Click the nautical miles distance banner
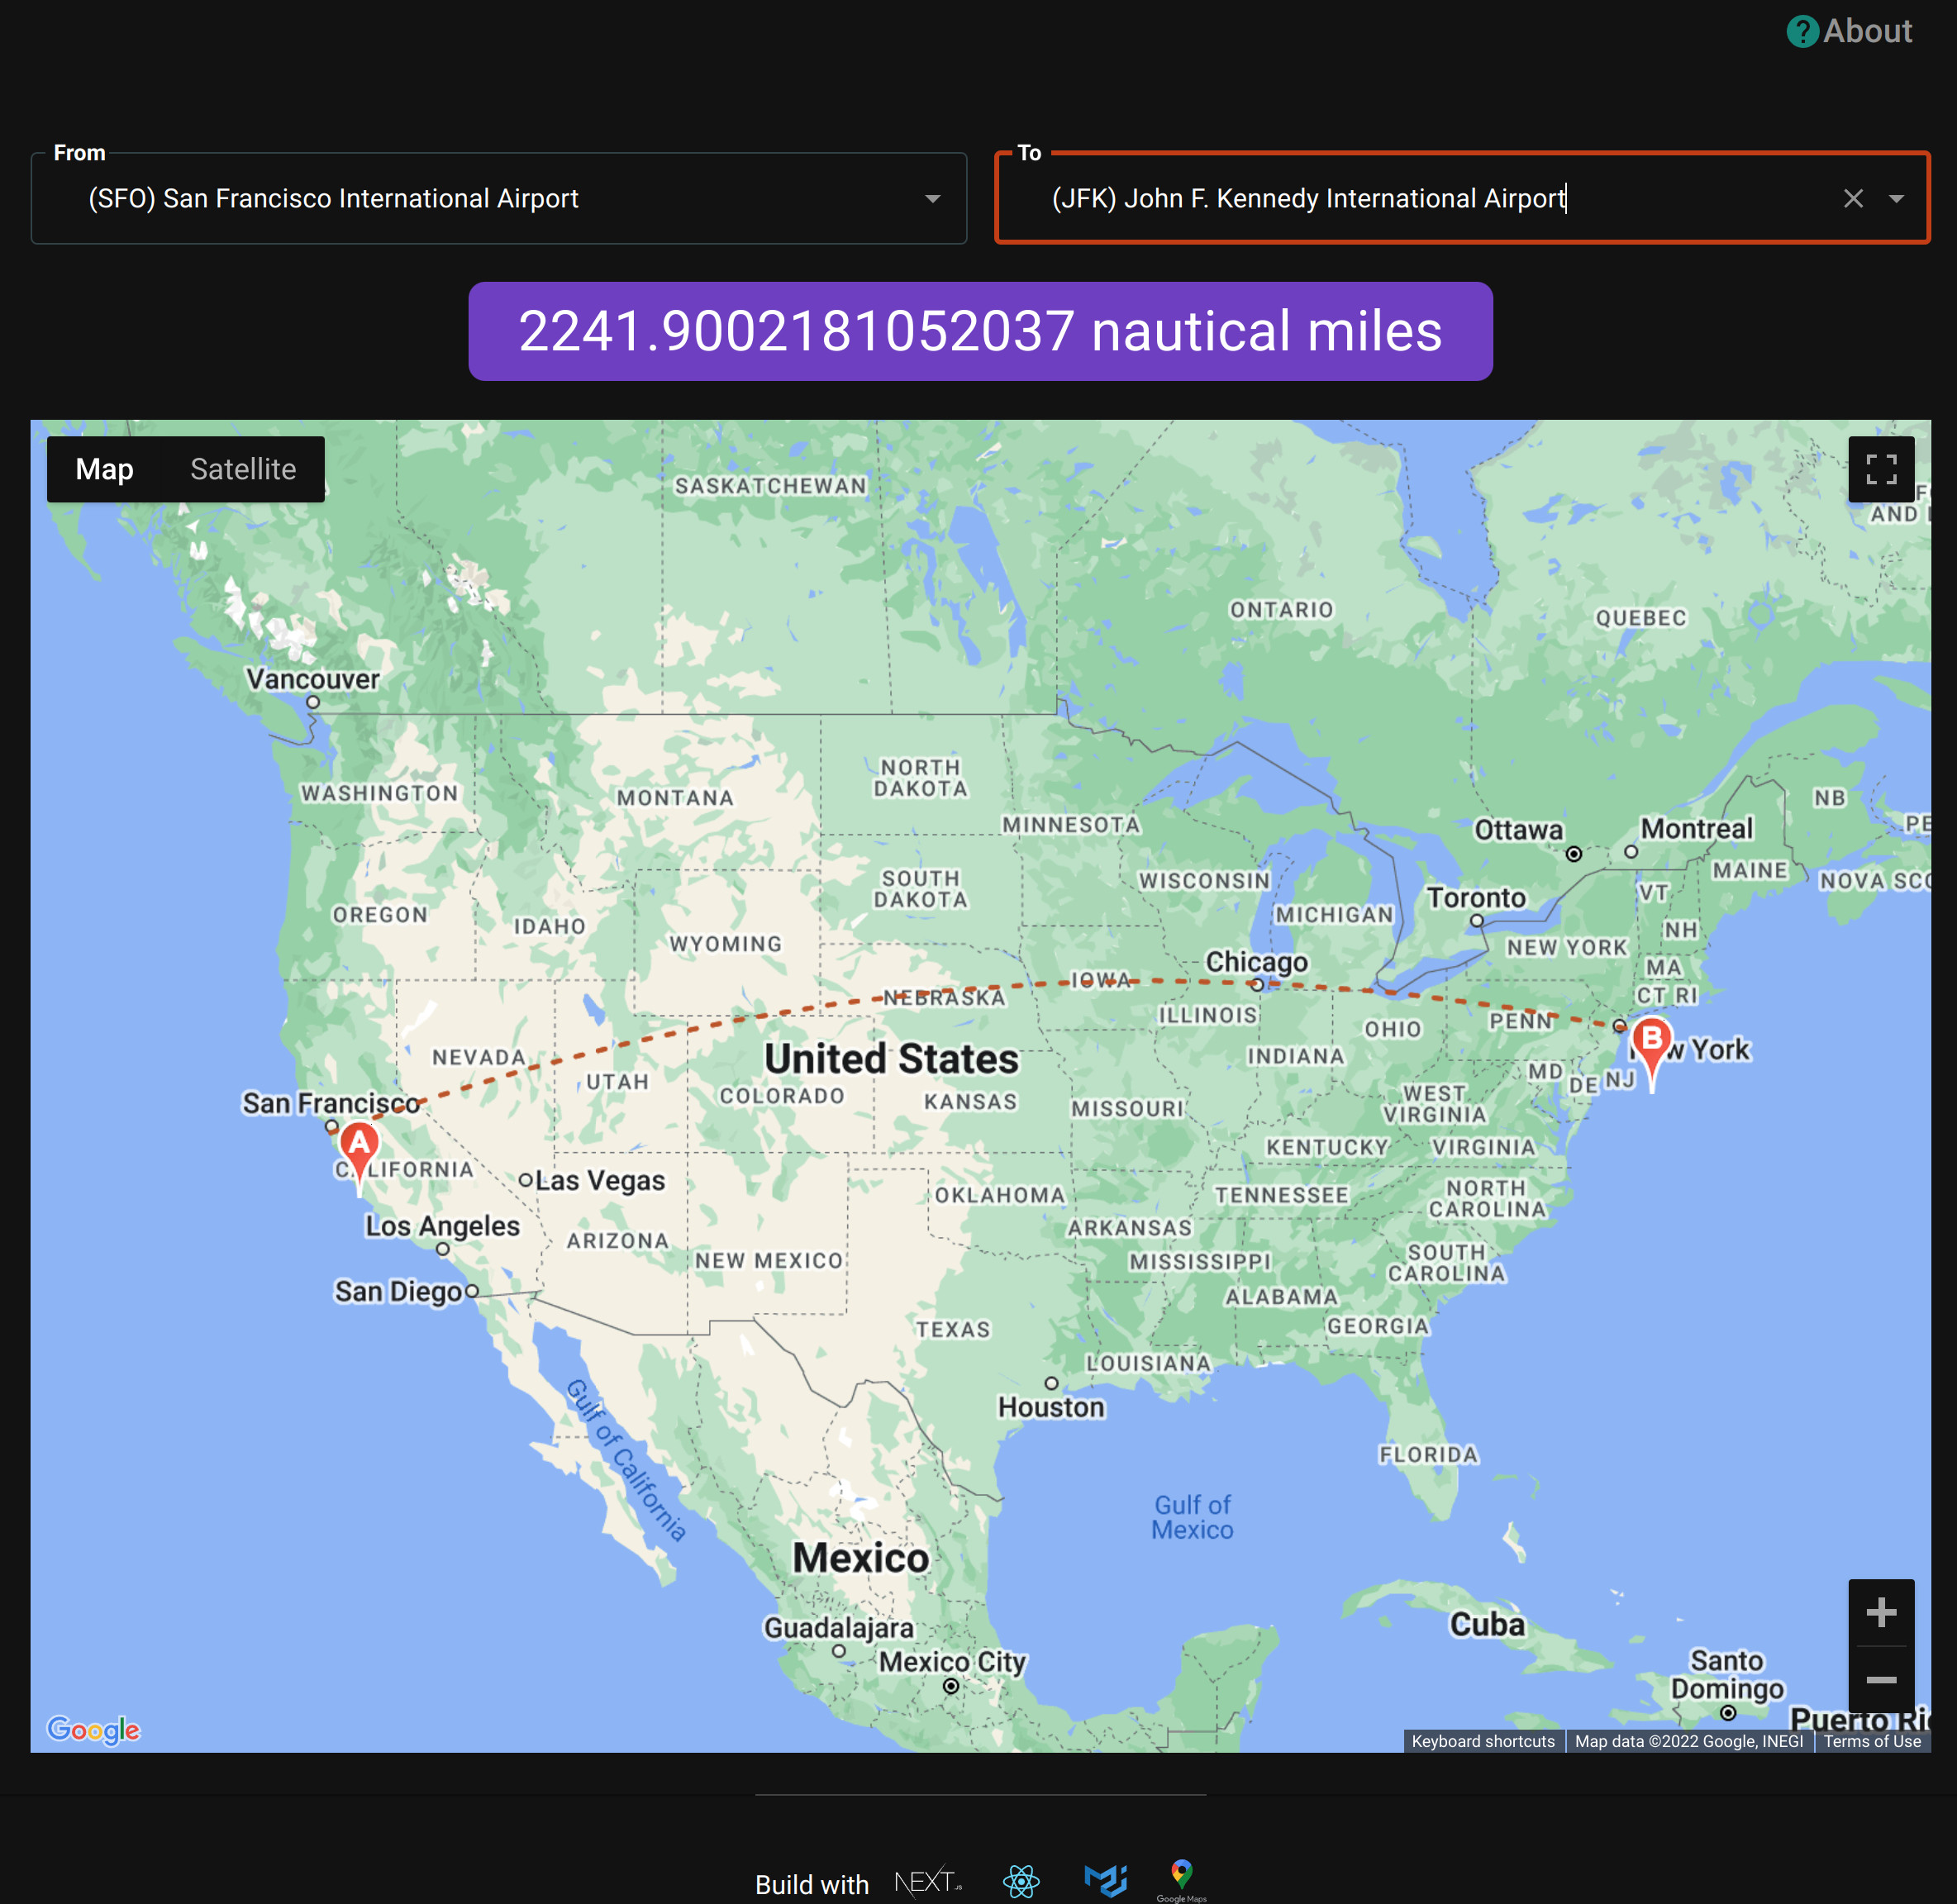 tap(979, 331)
